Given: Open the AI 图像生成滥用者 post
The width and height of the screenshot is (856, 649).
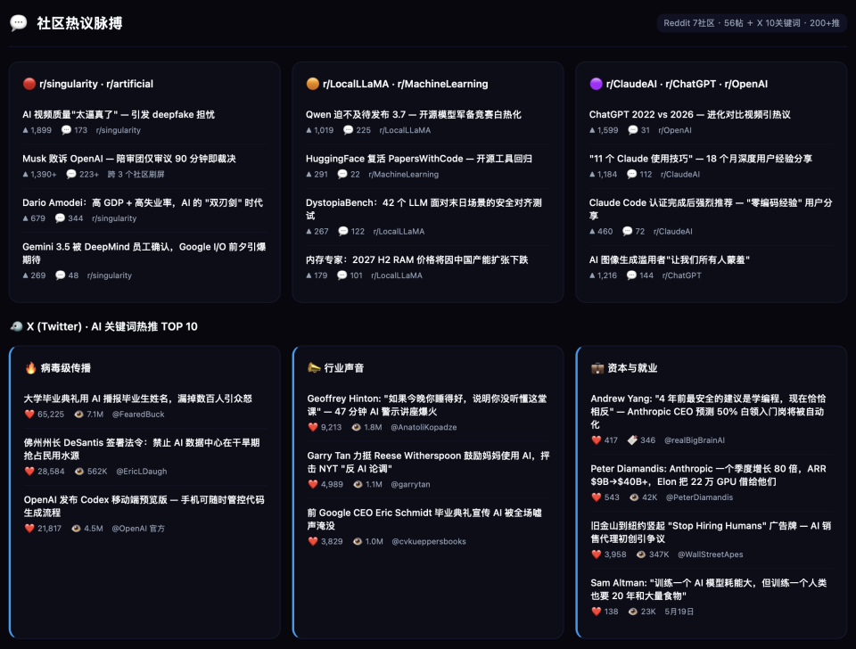Looking at the screenshot, I should 670,259.
